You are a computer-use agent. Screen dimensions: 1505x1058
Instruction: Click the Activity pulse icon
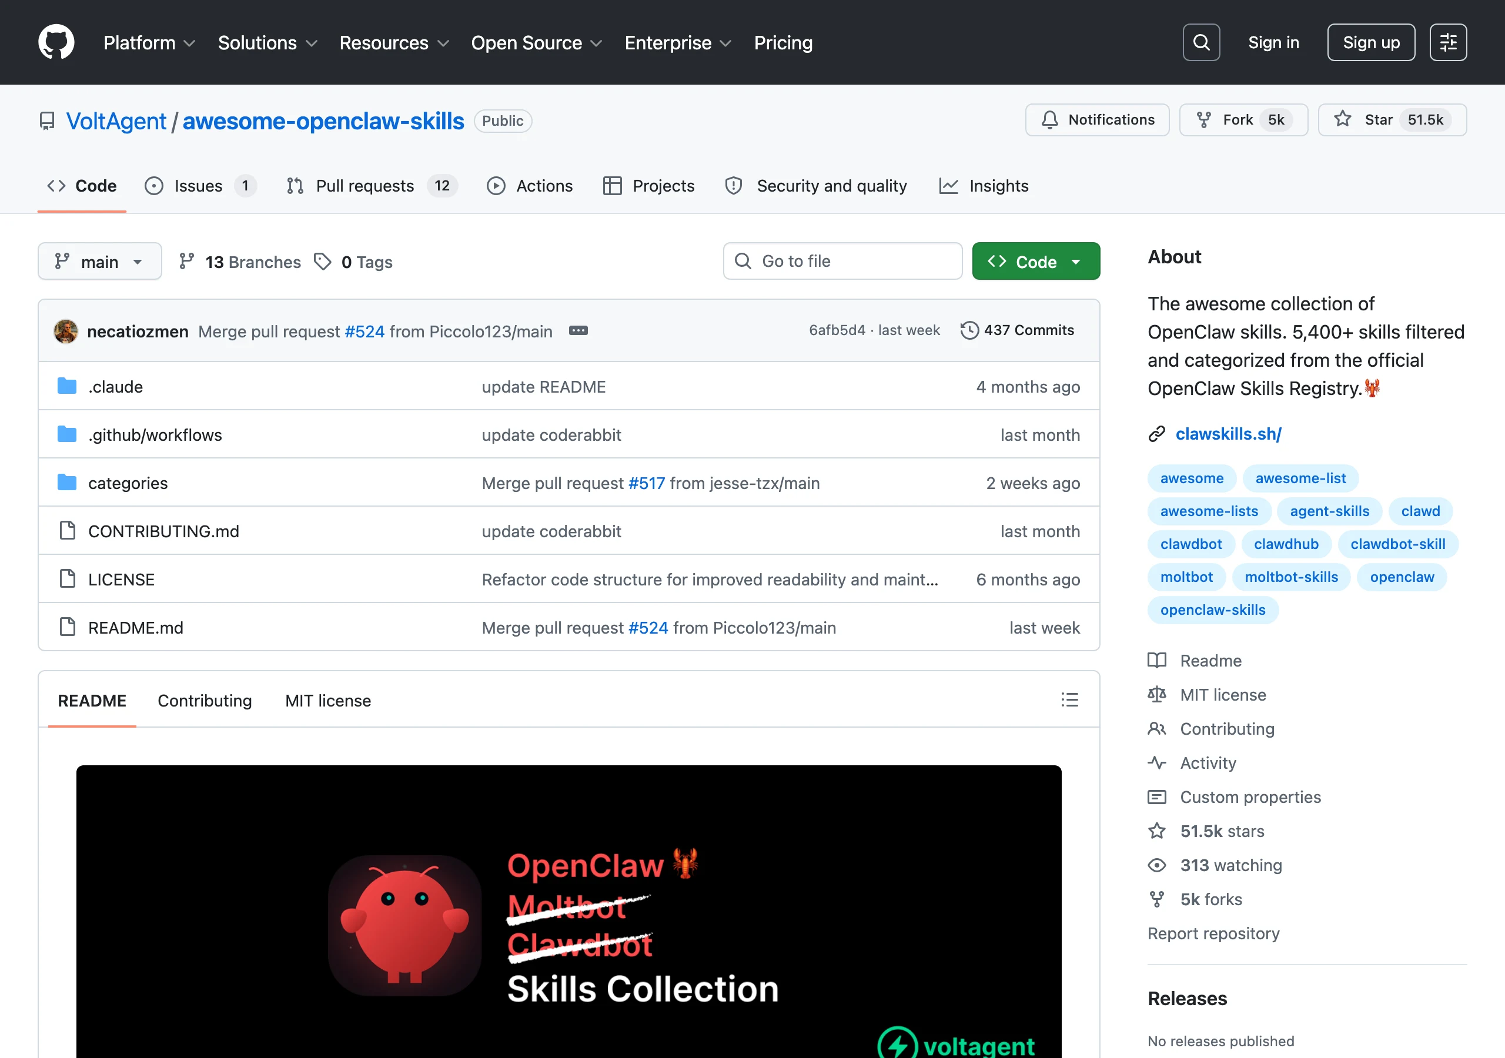click(1156, 762)
